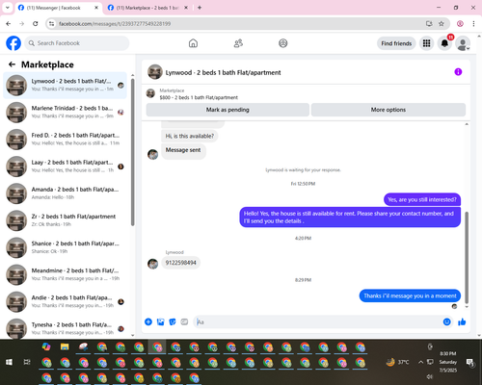Open More options for the listing

[x=388, y=110]
